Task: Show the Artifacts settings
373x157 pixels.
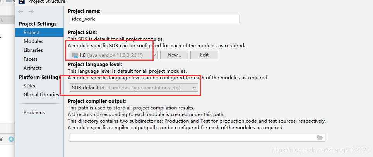Action: (x=33, y=68)
